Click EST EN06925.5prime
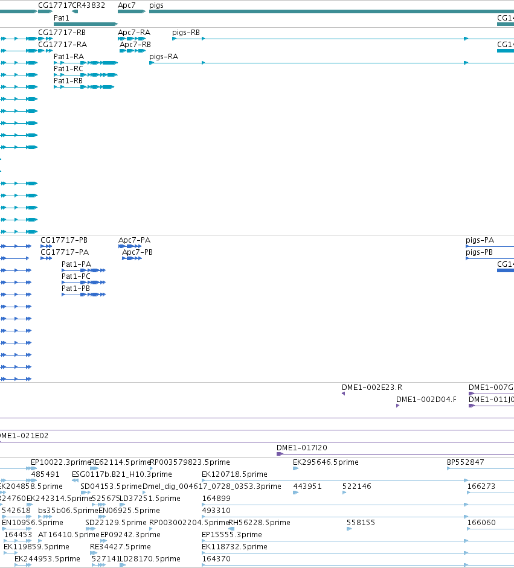This screenshot has height=568, width=514. (x=129, y=511)
